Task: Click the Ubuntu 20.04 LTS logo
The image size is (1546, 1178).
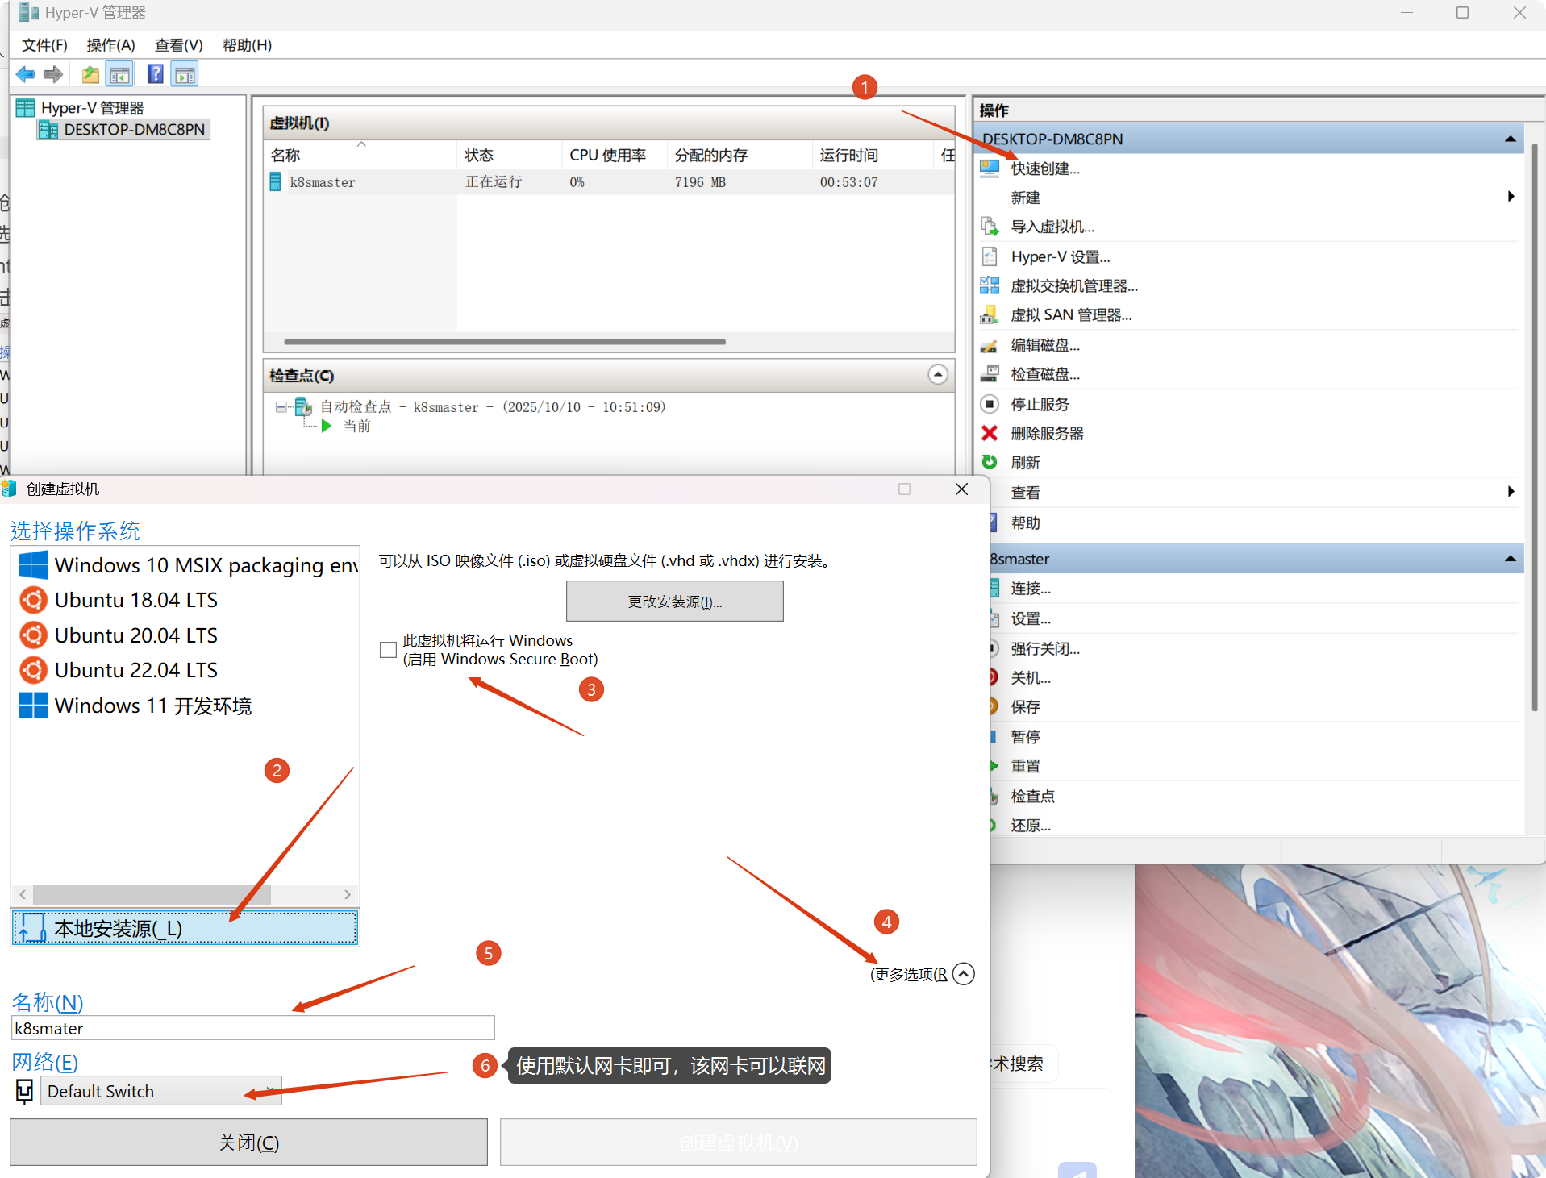Action: click(x=33, y=635)
